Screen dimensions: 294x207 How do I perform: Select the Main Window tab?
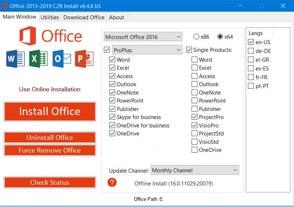pos(19,17)
